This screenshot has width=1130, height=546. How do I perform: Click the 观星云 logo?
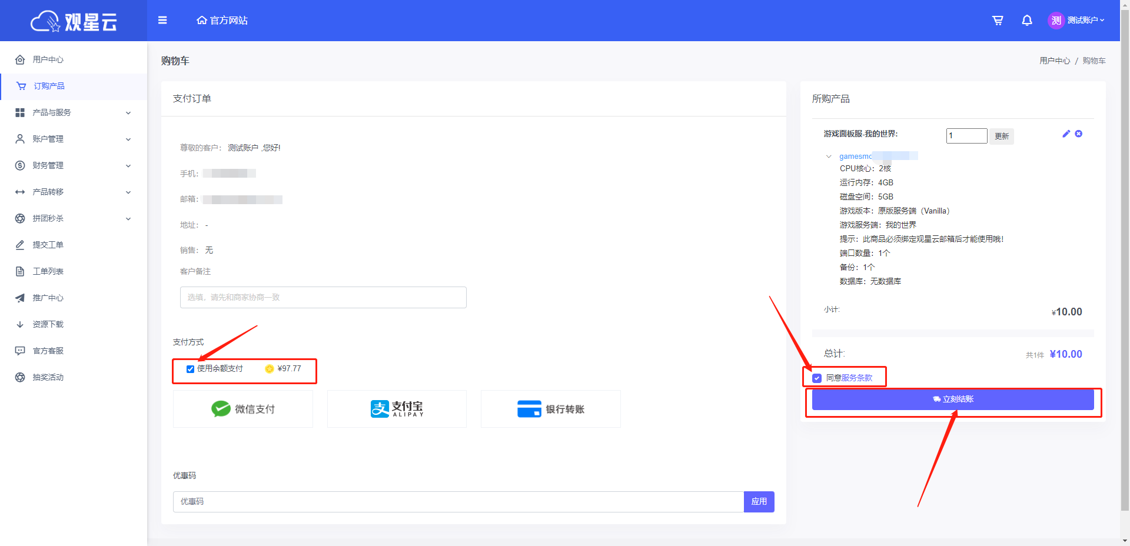point(74,22)
